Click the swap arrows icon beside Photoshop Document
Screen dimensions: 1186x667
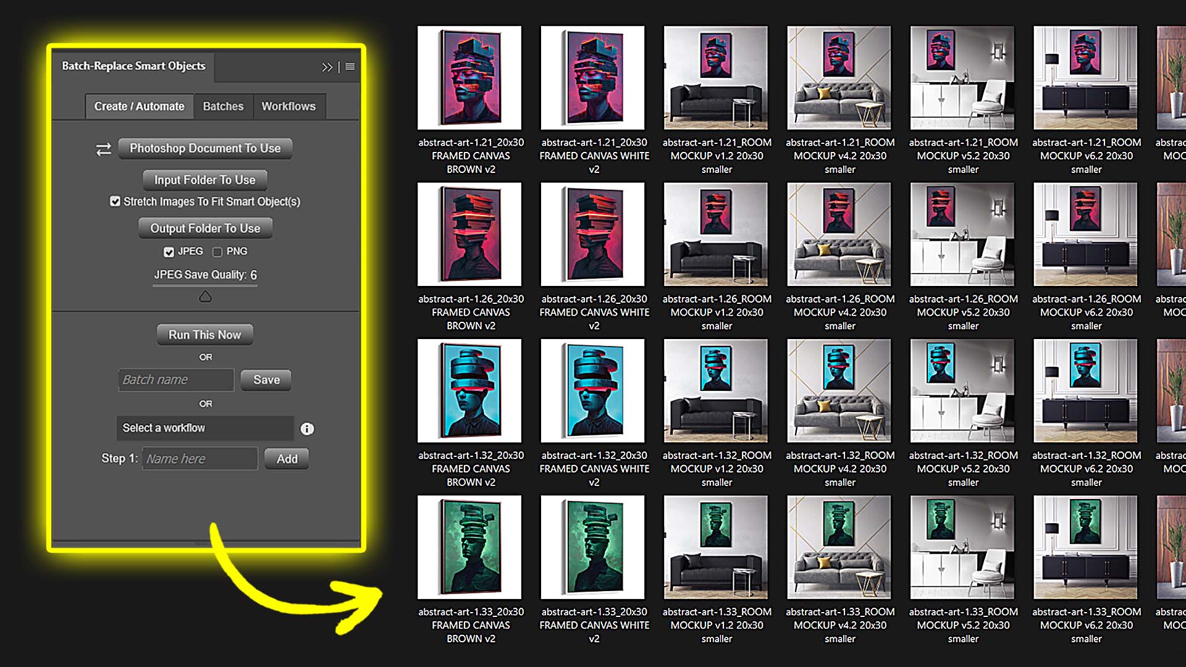(x=103, y=148)
